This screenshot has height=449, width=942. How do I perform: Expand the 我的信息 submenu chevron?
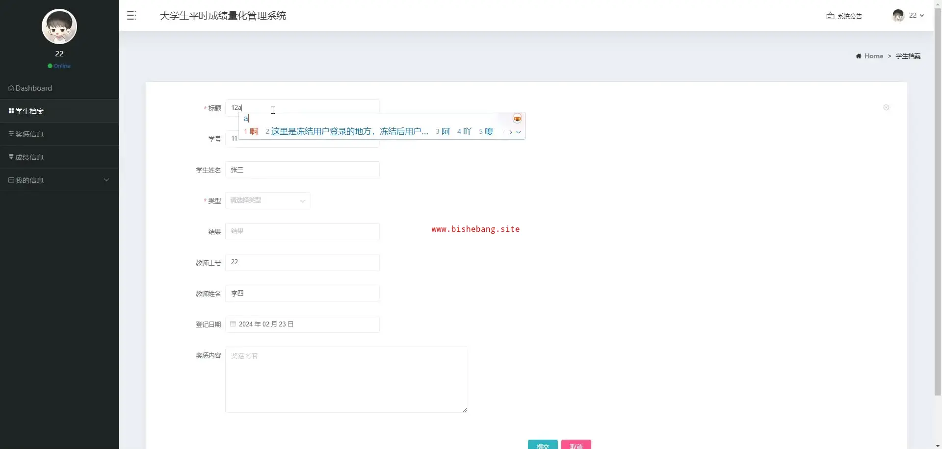pos(106,180)
